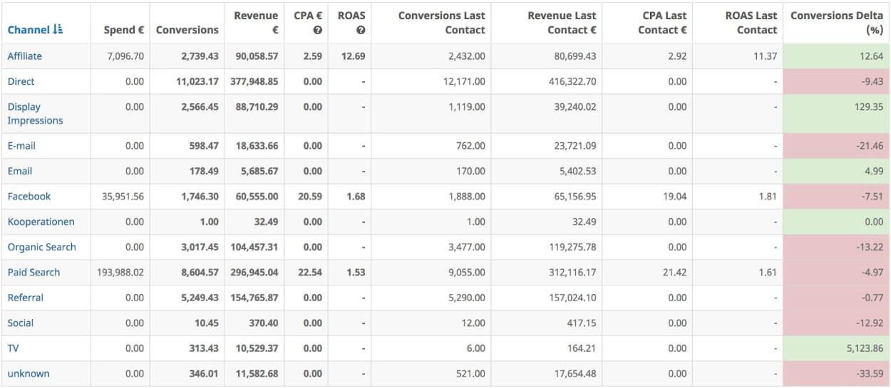Select the Paid Search channel link

click(34, 273)
